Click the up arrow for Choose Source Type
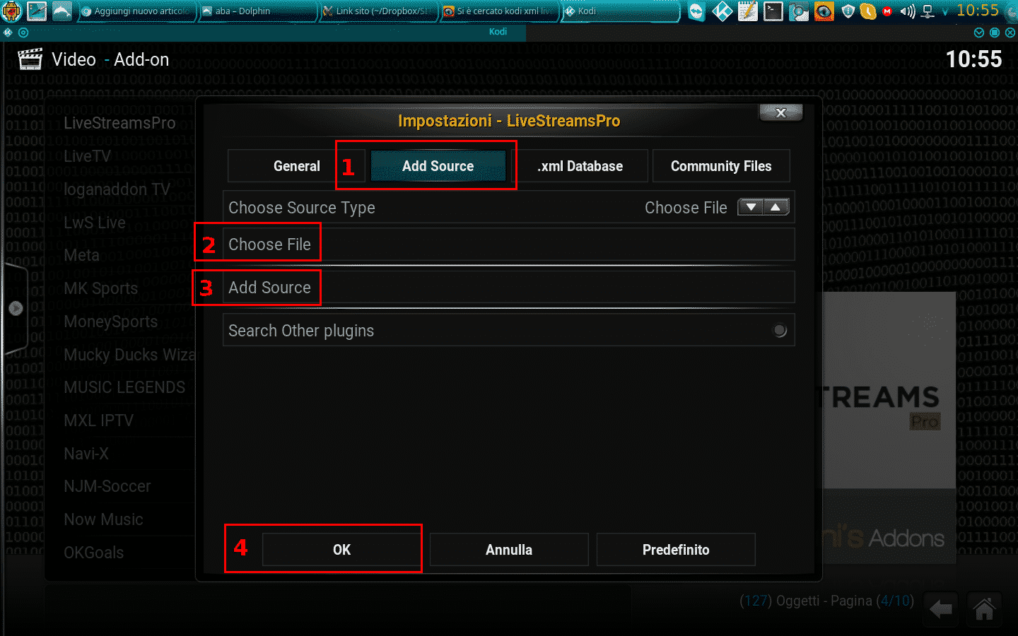Image resolution: width=1018 pixels, height=636 pixels. click(x=776, y=207)
